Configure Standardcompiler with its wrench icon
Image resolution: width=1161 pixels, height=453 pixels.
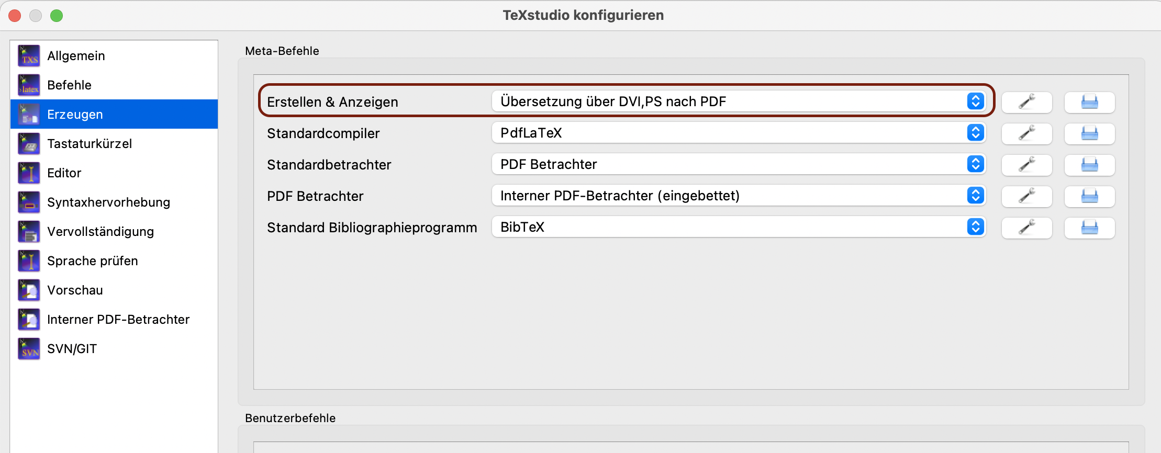tap(1026, 133)
